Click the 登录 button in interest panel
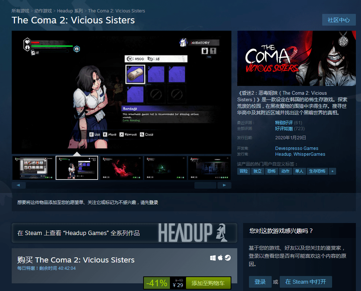The width and height of the screenshot is (361, 291). click(x=260, y=282)
